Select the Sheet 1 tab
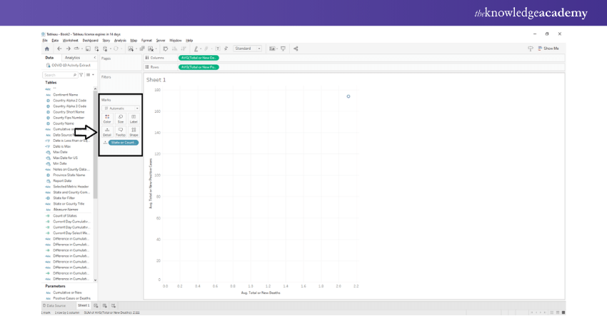The width and height of the screenshot is (607, 321). 83,305
